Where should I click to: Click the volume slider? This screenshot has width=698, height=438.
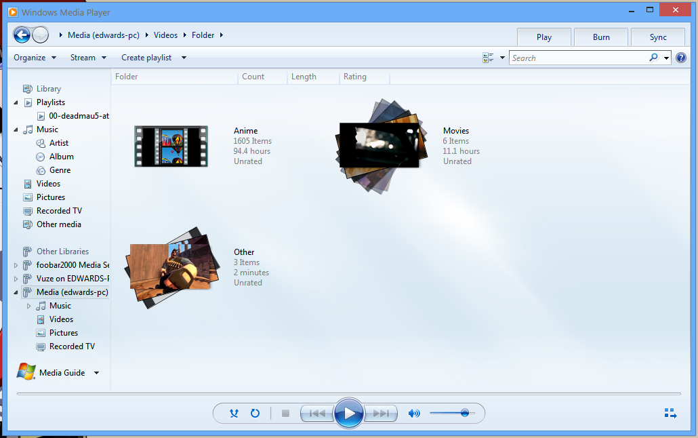[452, 413]
